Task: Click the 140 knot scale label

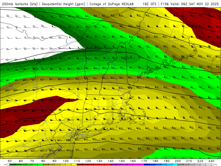Action: point(111,161)
